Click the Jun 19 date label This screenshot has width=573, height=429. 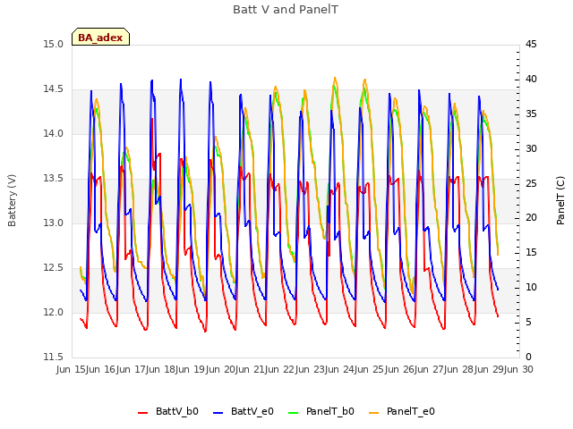click(x=191, y=369)
